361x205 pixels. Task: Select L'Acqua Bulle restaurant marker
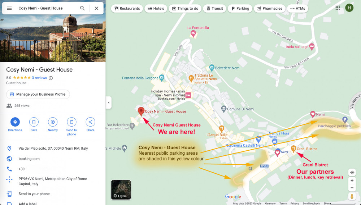[x=222, y=129]
